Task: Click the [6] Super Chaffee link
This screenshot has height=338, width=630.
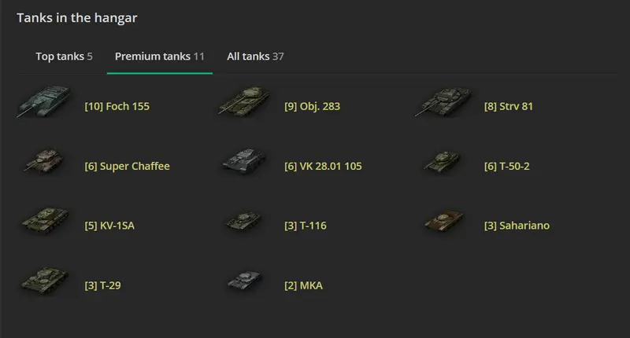Action: pyautogui.click(x=127, y=166)
